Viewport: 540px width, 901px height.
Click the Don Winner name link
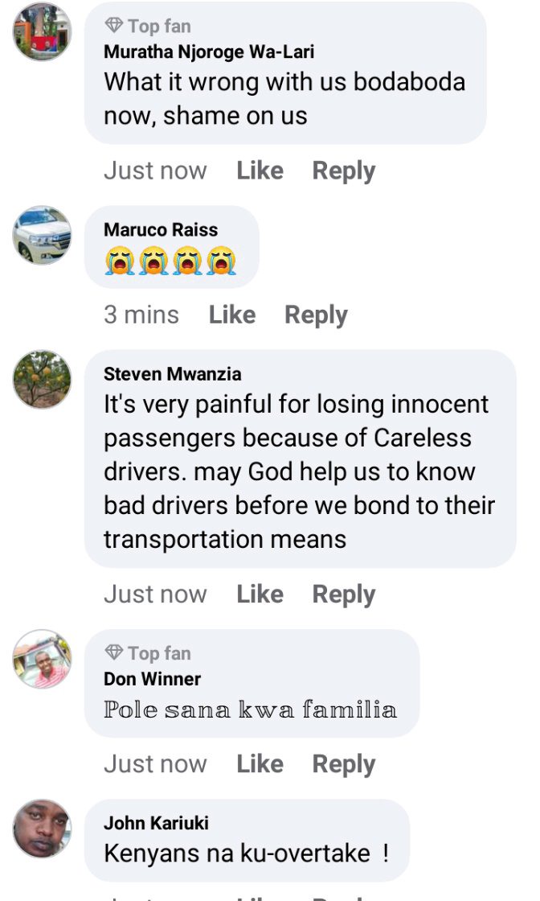tap(152, 679)
